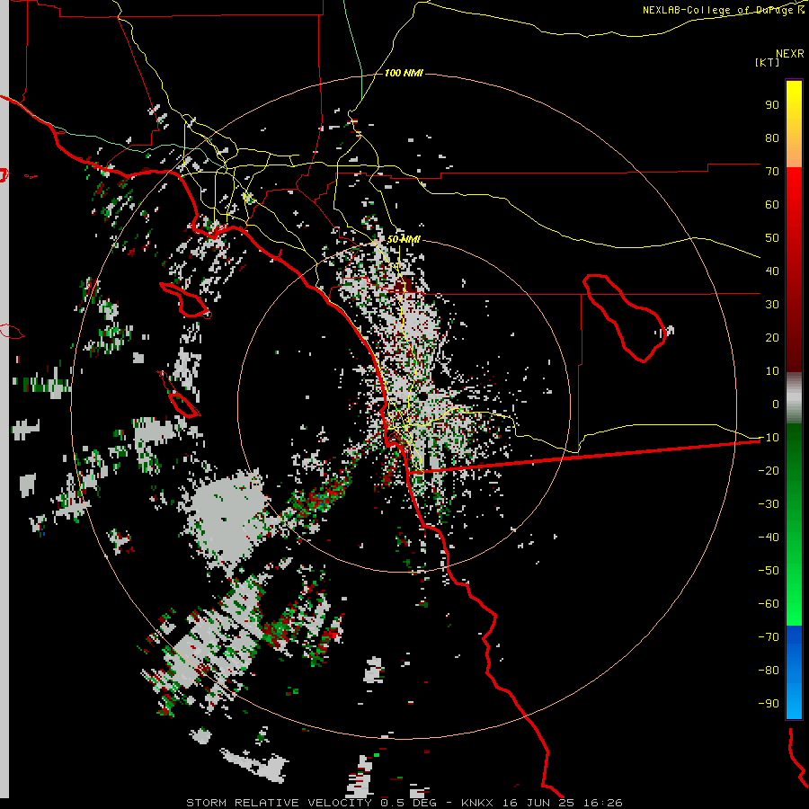Screen dimensions: 809x809
Task: Click the 90 knot scale label
Action: coord(772,105)
